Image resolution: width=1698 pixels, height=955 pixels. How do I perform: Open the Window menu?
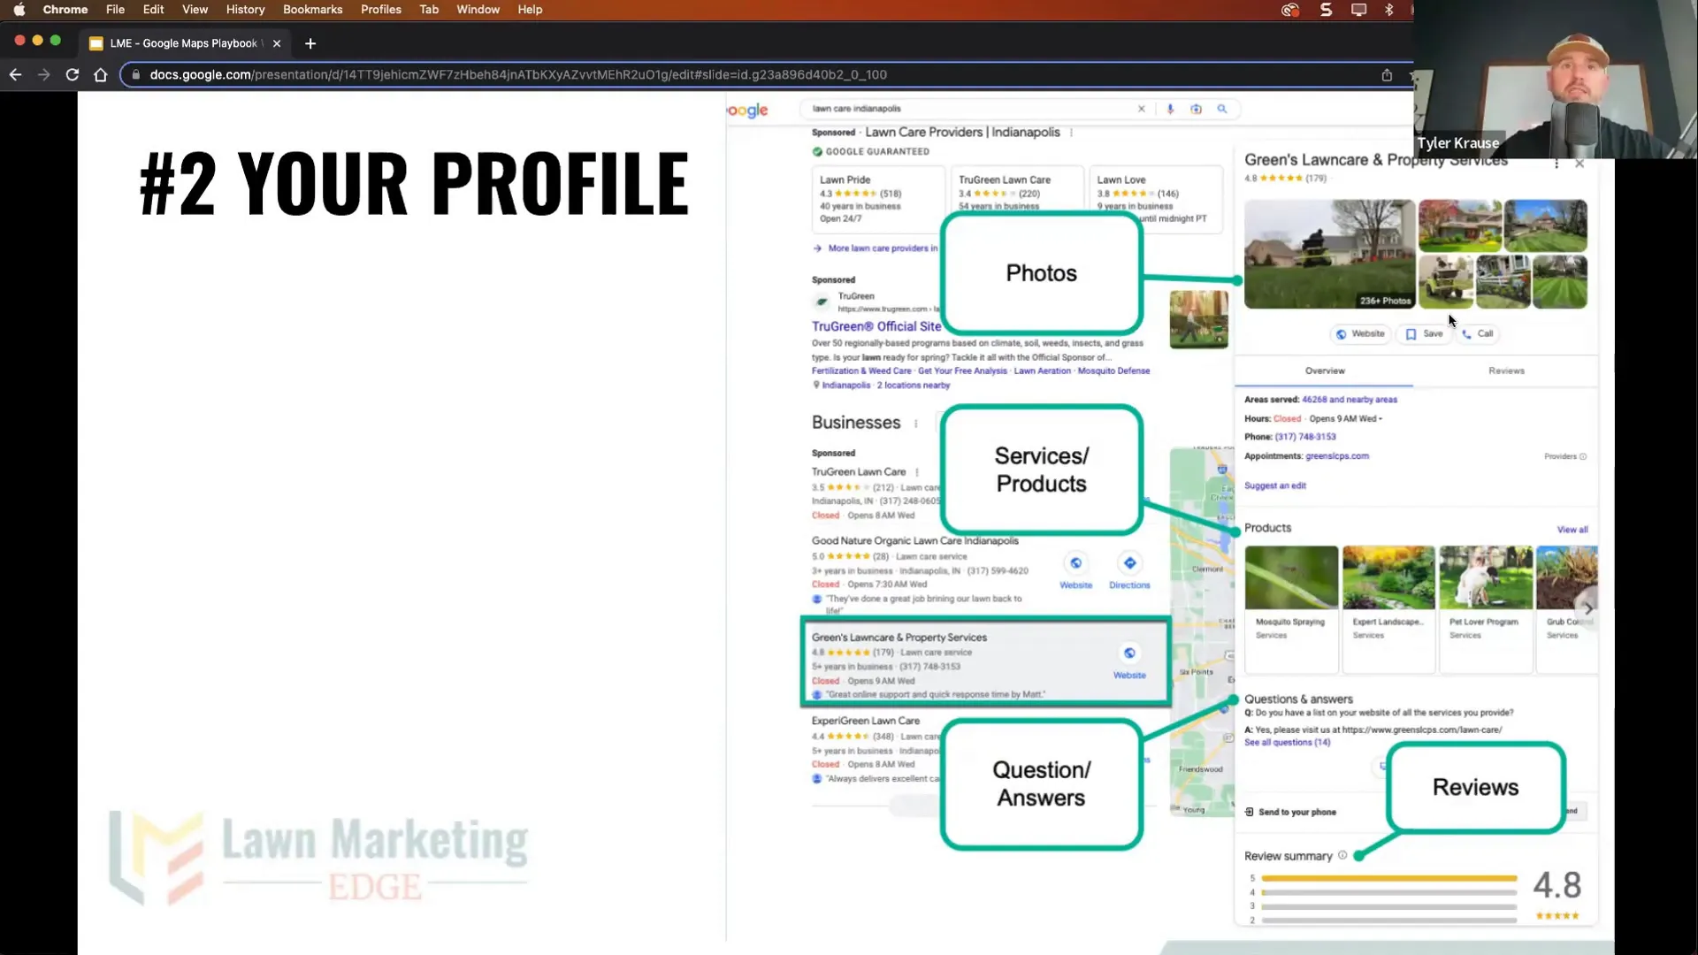coord(478,10)
